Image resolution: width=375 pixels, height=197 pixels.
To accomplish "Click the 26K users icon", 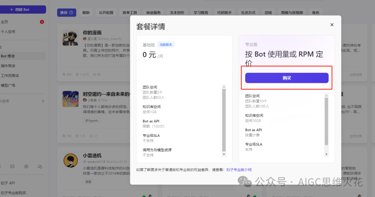I will [x=64, y=75].
